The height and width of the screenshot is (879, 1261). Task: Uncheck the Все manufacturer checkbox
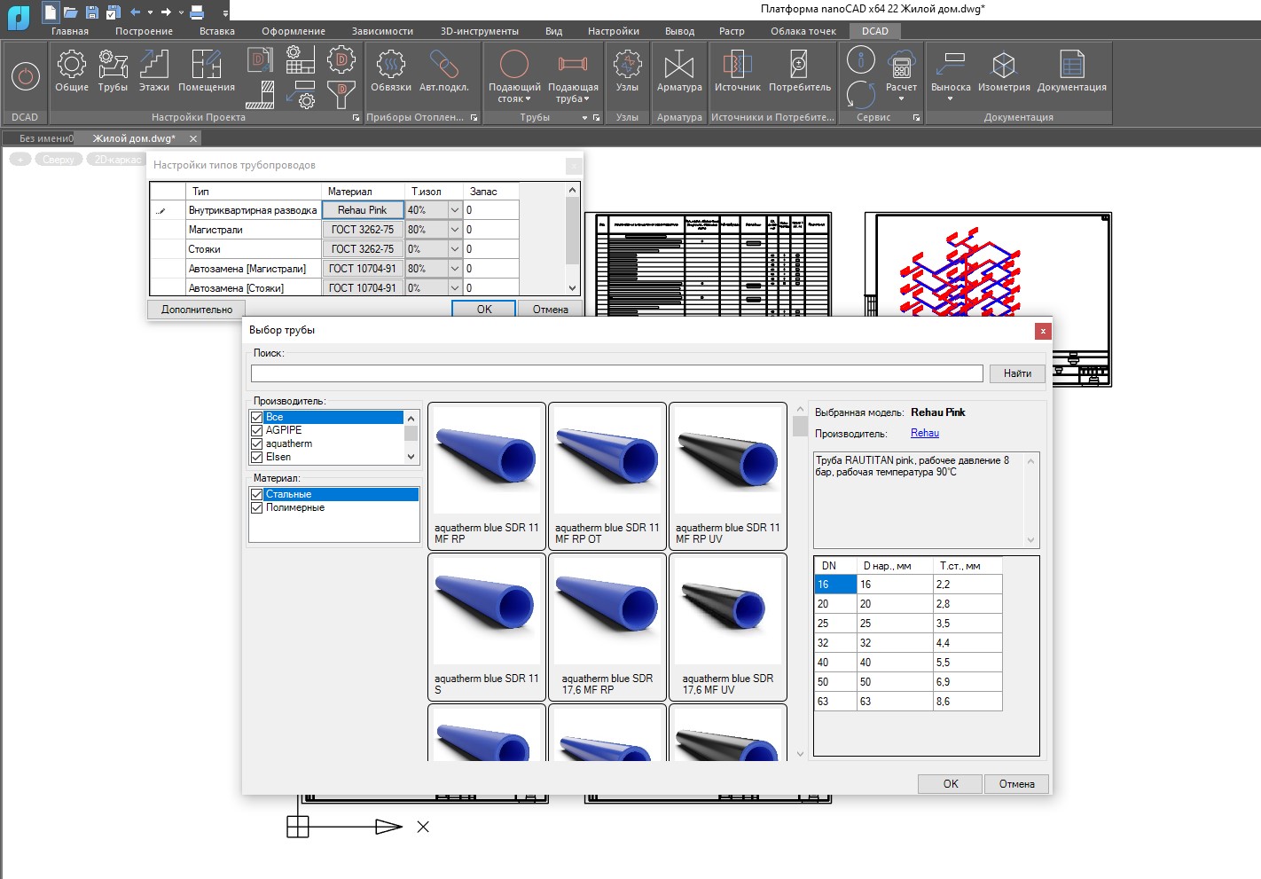pyautogui.click(x=257, y=417)
